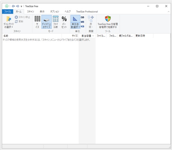Open the TreeSize Professional tab
The width and height of the screenshot is (172, 150).
click(x=87, y=12)
